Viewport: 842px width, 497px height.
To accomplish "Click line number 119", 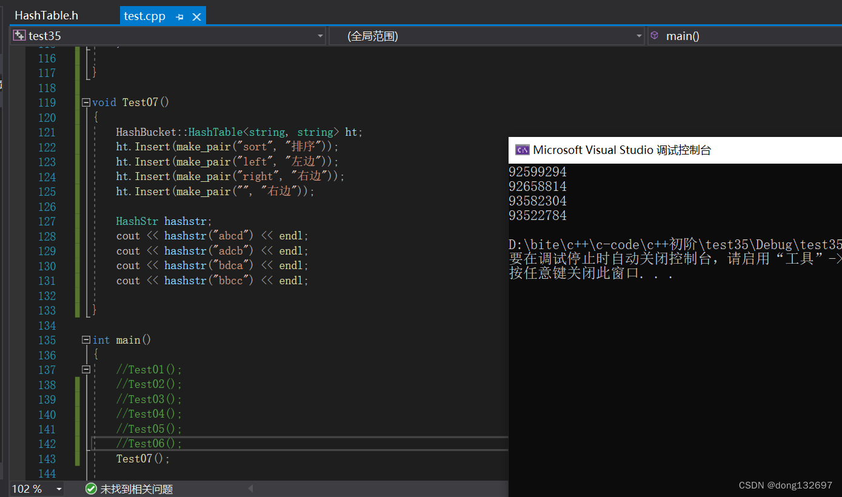I will [47, 102].
